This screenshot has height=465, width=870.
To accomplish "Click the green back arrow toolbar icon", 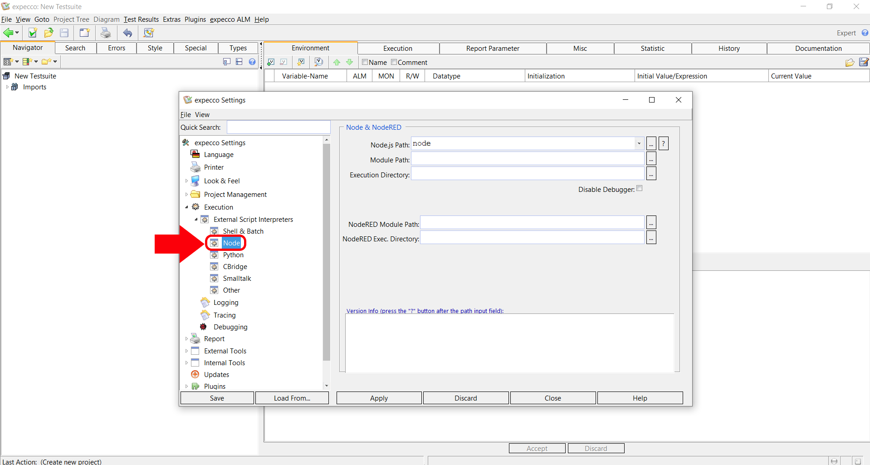I will point(8,33).
